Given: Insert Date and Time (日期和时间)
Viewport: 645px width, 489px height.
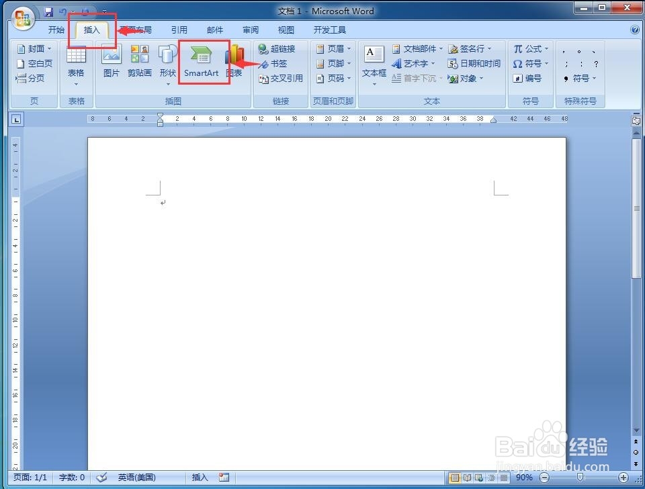Looking at the screenshot, I should pos(474,63).
